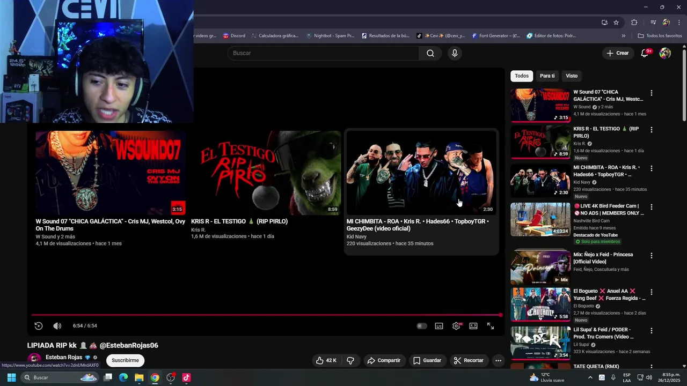Select the Visto filter chip
The width and height of the screenshot is (687, 386).
[x=572, y=76]
